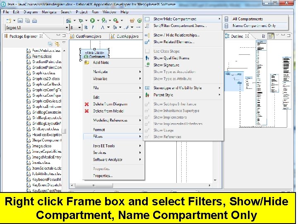Open the Package Explorer view menu triangle
298x224 pixels.
coord(64,42)
